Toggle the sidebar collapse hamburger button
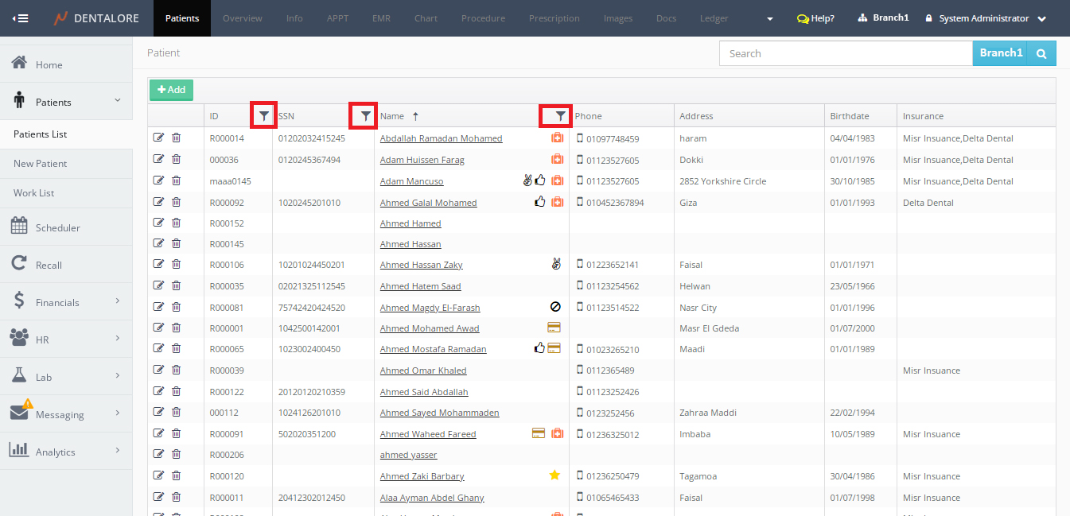 point(21,18)
